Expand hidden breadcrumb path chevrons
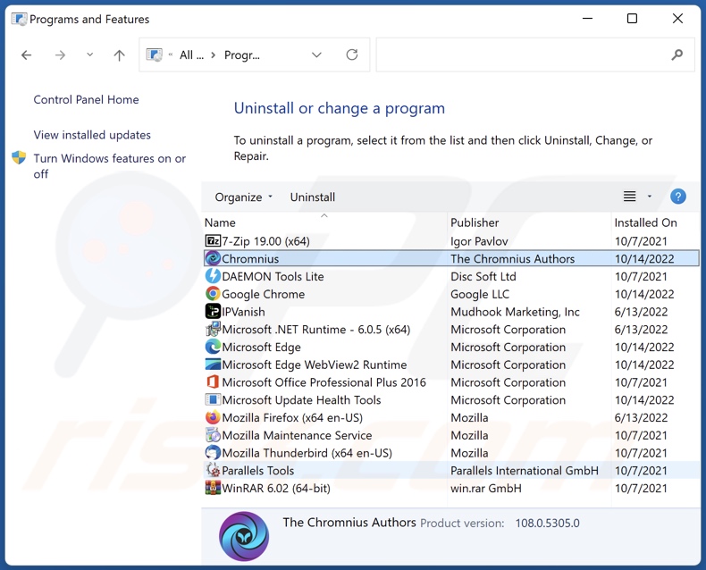This screenshot has width=706, height=570. click(x=171, y=54)
